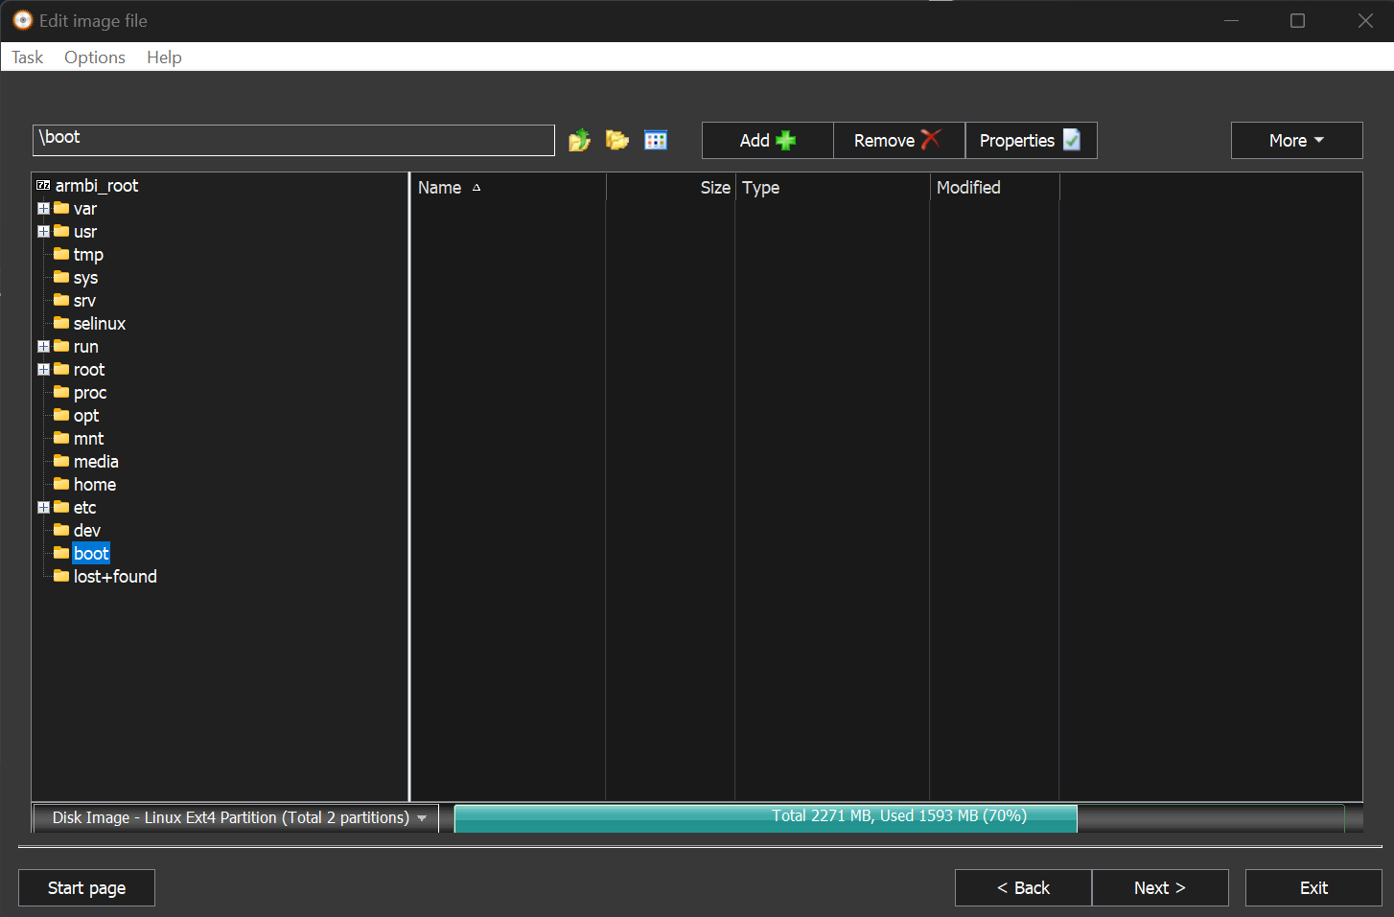Click the folder icon next to srv
Image resolution: width=1394 pixels, height=917 pixels.
click(x=61, y=300)
